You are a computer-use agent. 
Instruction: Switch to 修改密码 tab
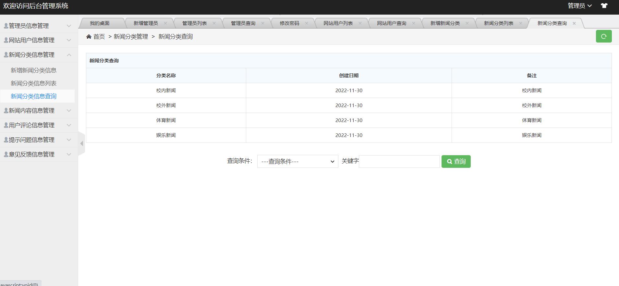[289, 23]
